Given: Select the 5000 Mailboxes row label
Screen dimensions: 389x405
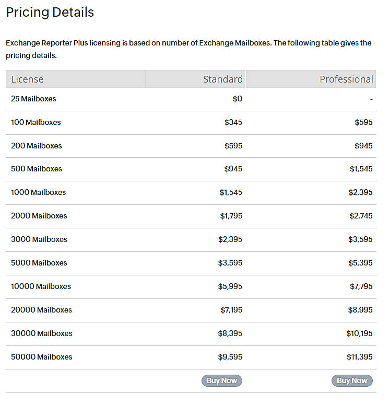Looking at the screenshot, I should (x=39, y=263).
